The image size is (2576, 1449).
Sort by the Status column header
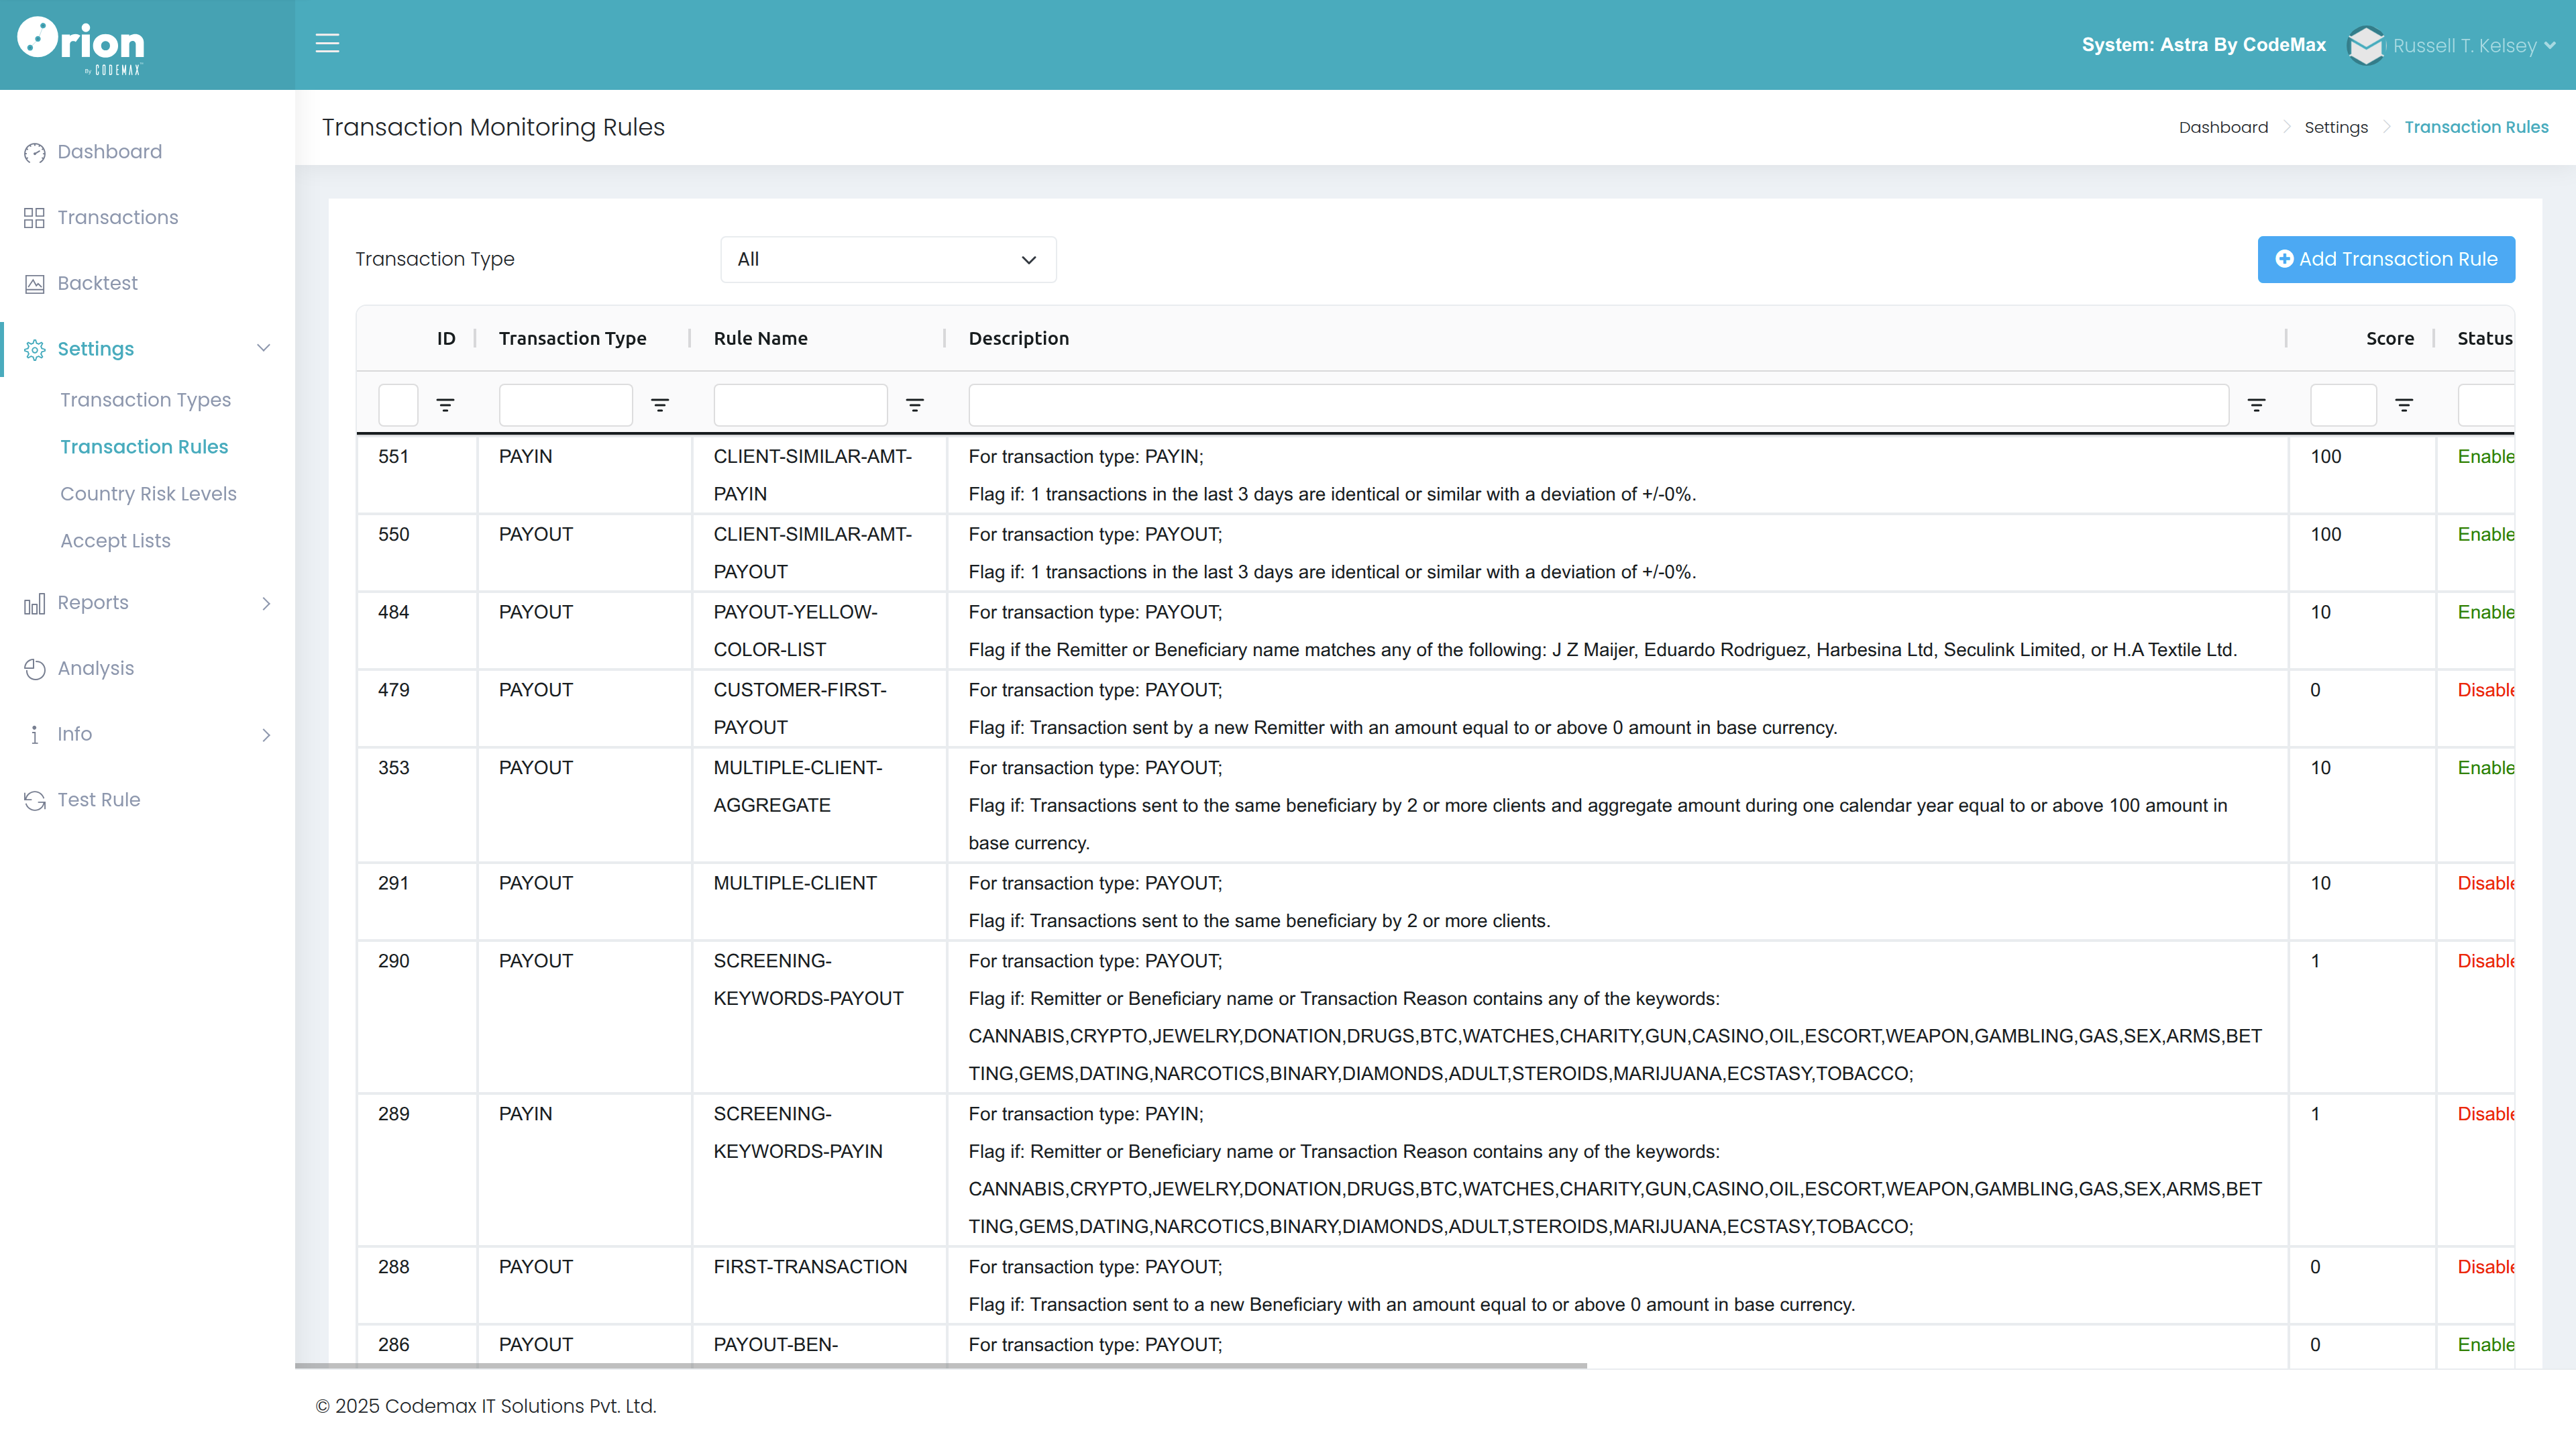[2484, 339]
